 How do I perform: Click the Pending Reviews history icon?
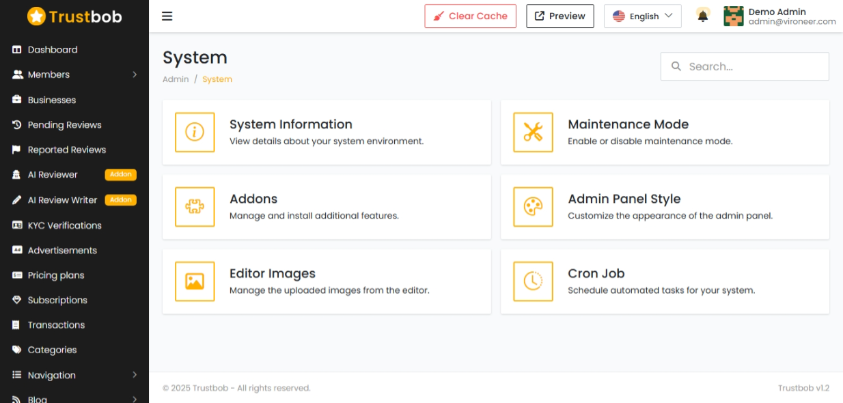coord(17,124)
